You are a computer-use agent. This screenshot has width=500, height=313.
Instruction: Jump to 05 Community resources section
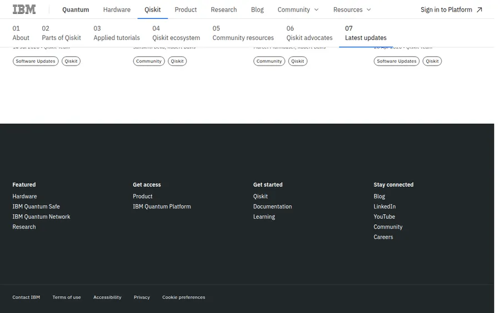point(243,33)
